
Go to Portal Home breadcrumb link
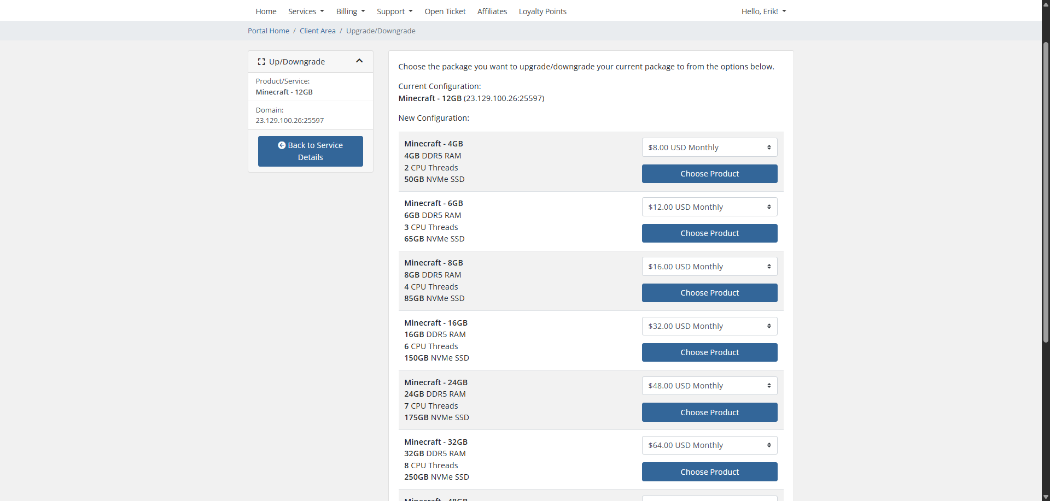coord(269,31)
